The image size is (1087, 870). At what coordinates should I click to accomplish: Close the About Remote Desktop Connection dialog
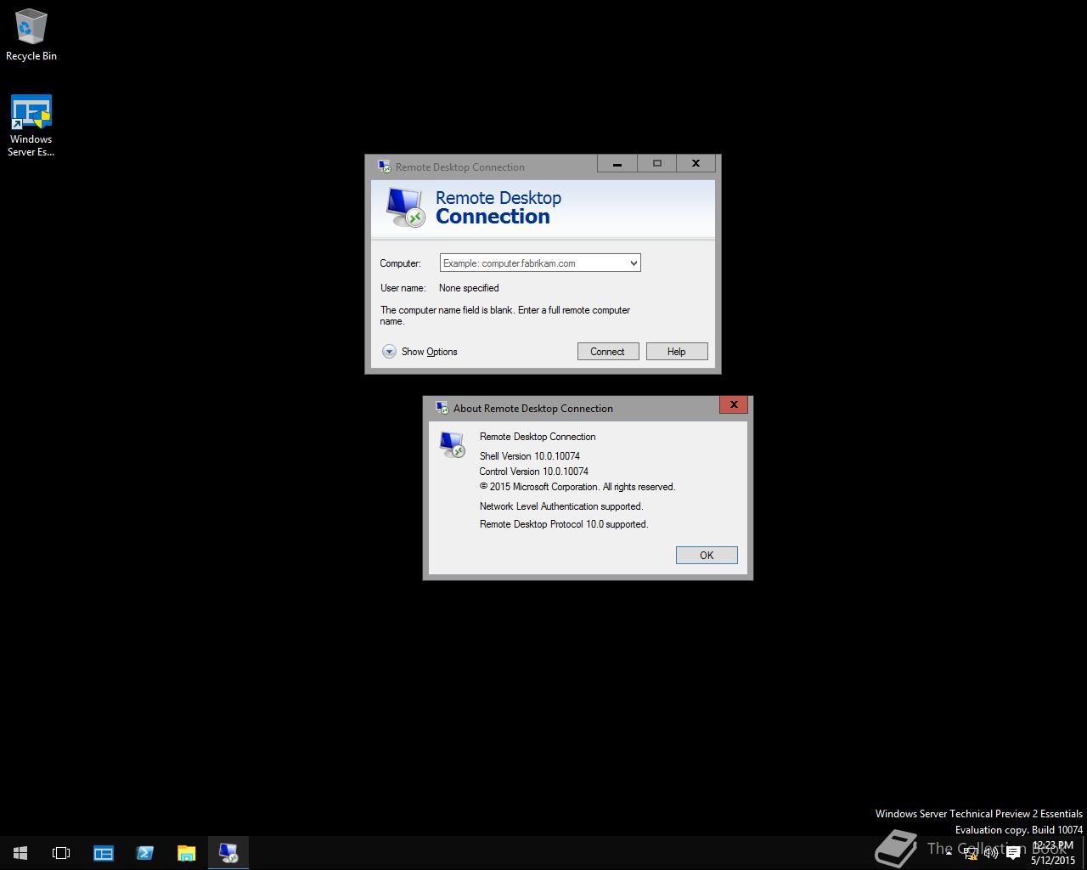734,404
